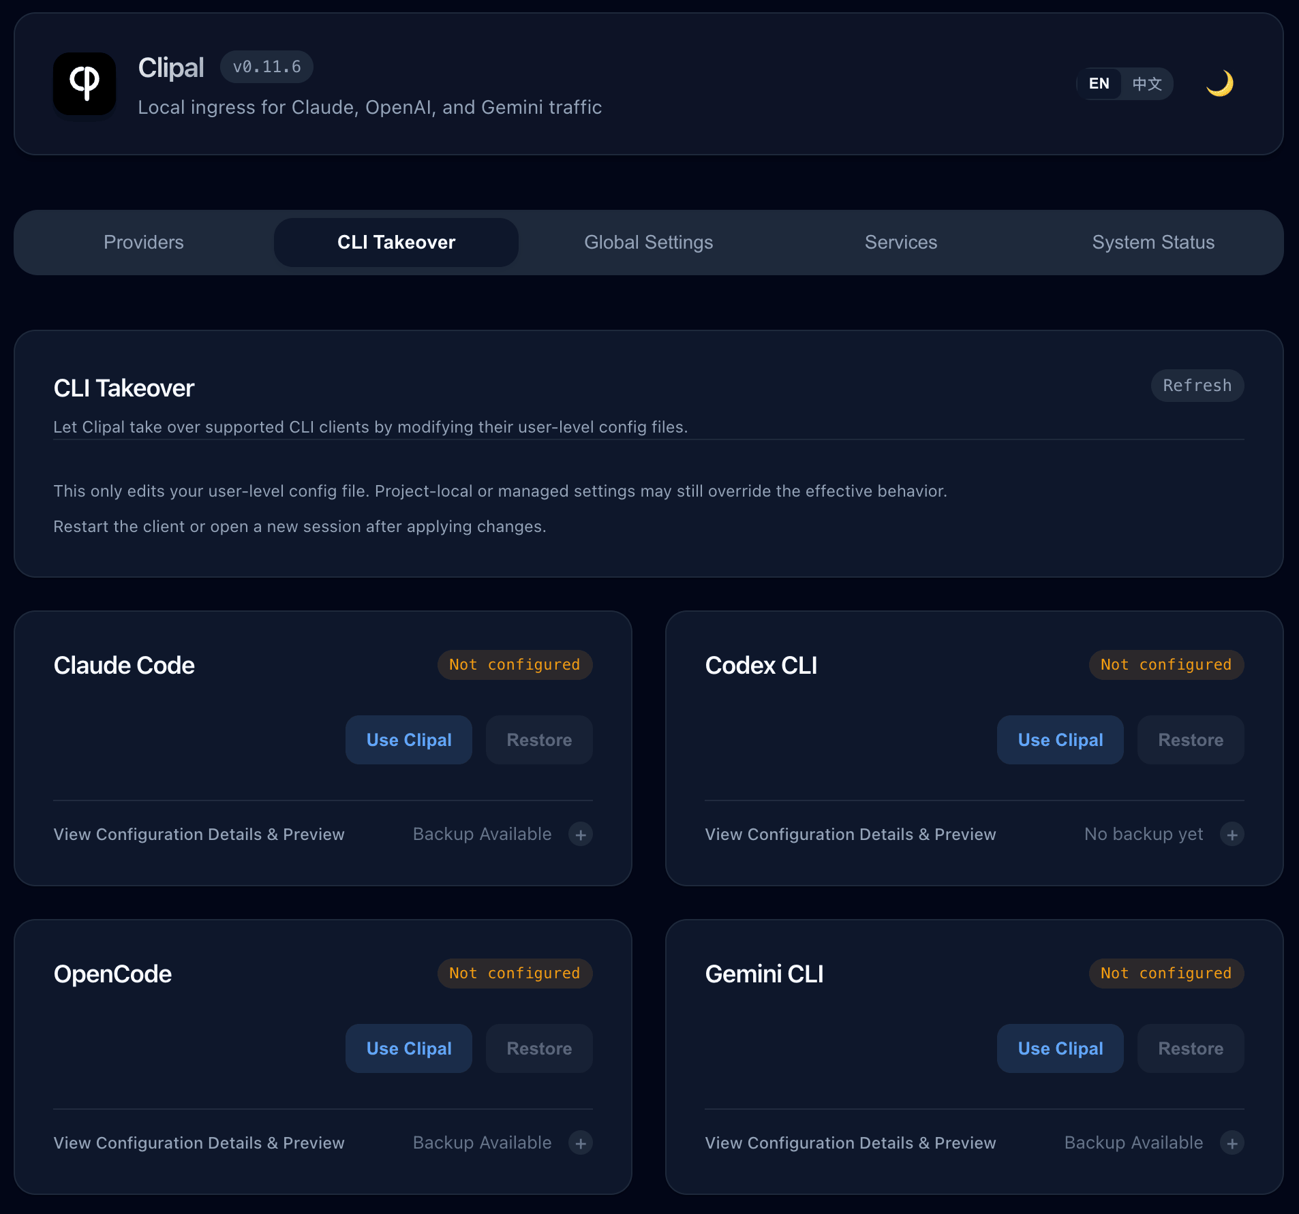Select the EN language option

click(x=1099, y=83)
